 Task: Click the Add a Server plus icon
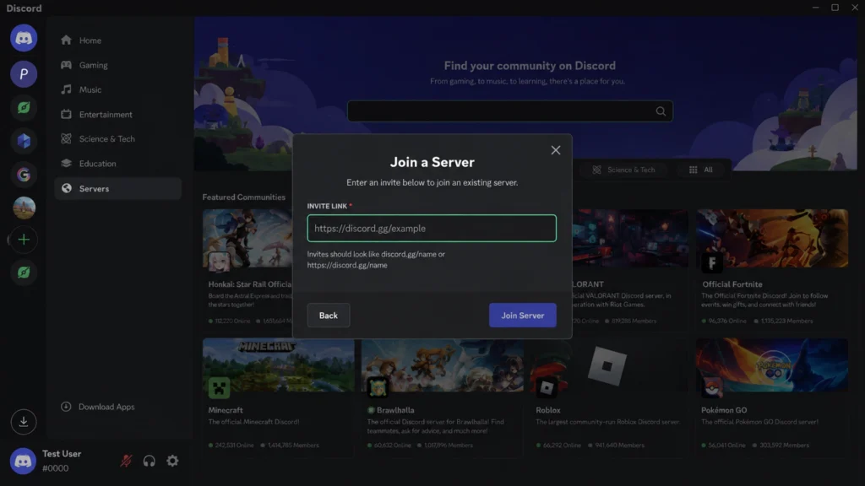click(x=23, y=240)
